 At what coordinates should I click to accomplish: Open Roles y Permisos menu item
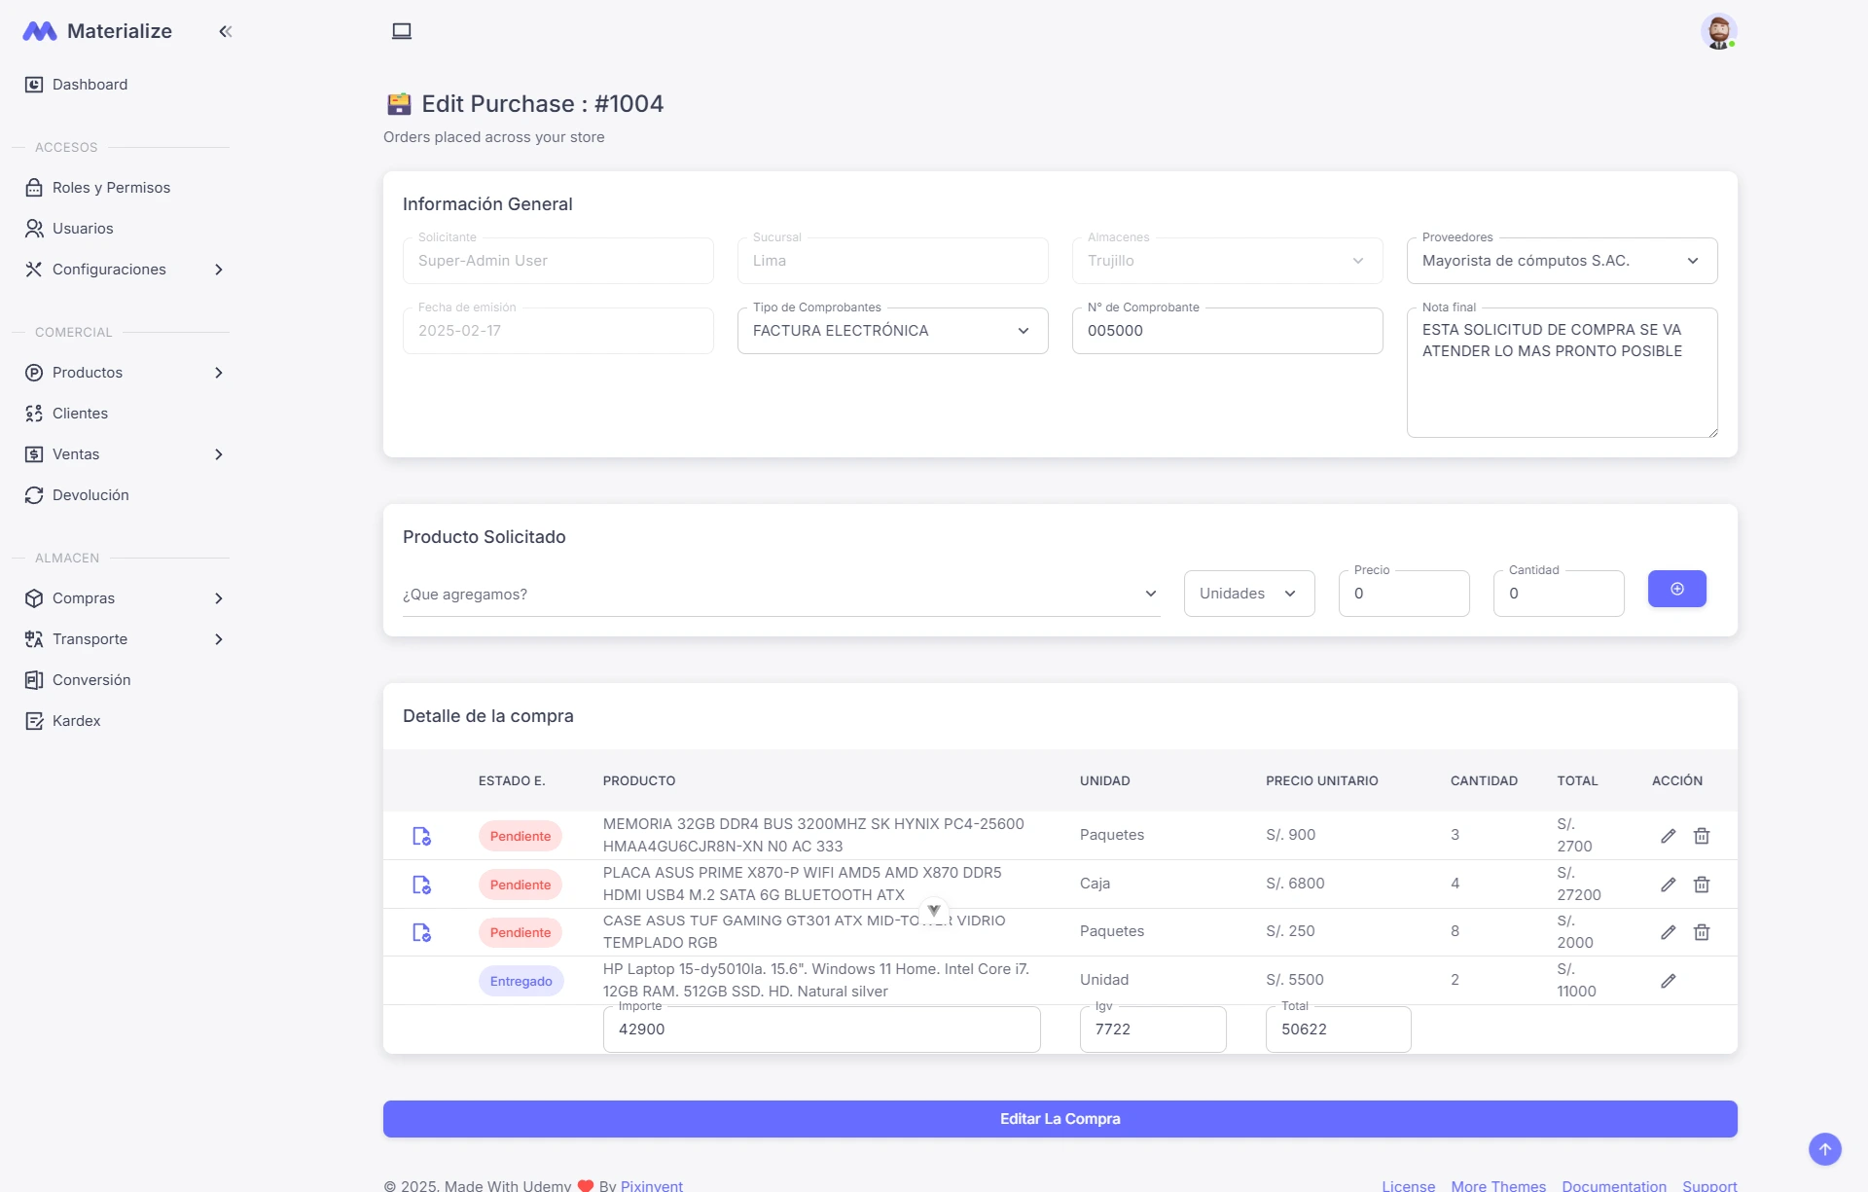(x=111, y=188)
